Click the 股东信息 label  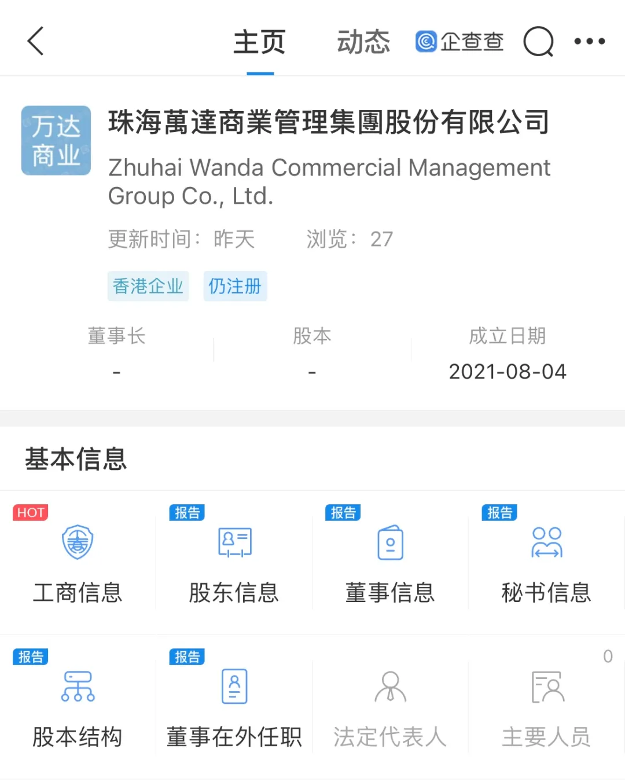point(234,593)
